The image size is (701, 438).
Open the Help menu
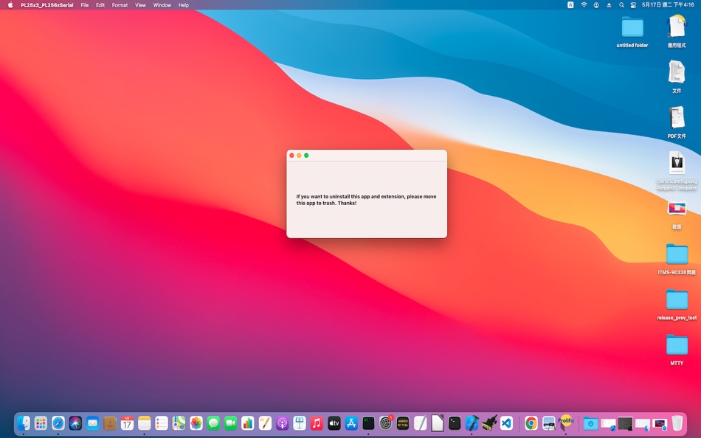click(183, 5)
